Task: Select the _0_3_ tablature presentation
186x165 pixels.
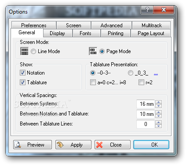Action: [131, 73]
